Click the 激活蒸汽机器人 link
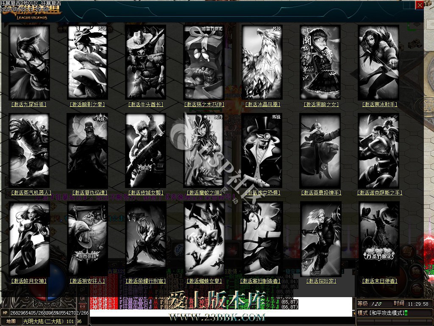This screenshot has height=326, width=434. click(x=31, y=193)
